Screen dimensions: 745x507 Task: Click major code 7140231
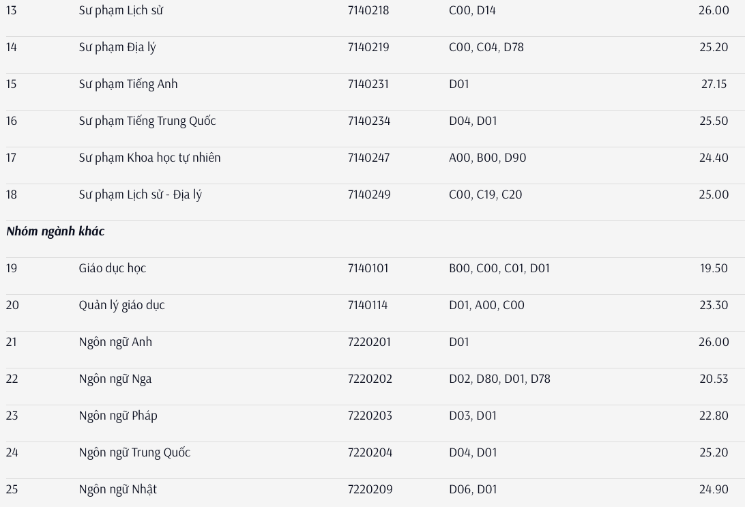pyautogui.click(x=368, y=84)
